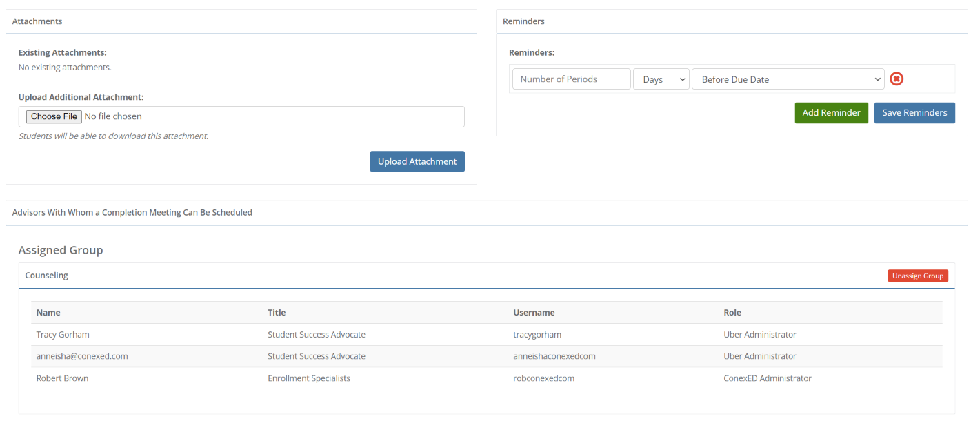This screenshot has height=434, width=971.
Task: Click the Upload Additional Attachment label
Action: 81,97
